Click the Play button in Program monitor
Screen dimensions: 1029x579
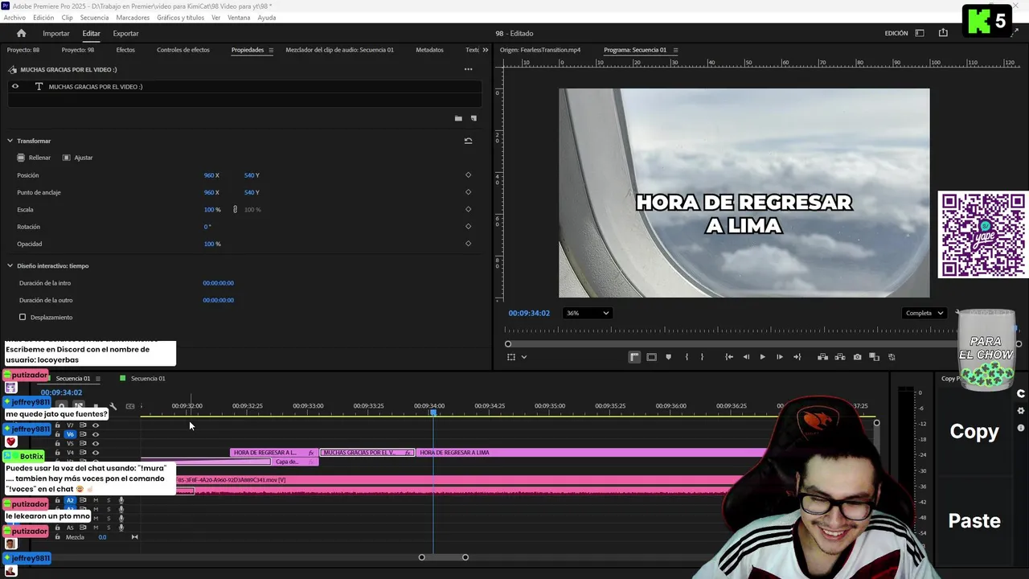click(x=763, y=357)
